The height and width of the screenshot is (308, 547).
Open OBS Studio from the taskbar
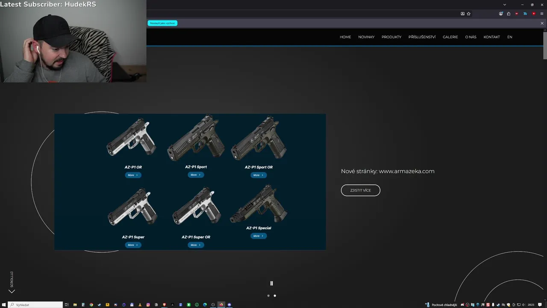[x=213, y=305]
